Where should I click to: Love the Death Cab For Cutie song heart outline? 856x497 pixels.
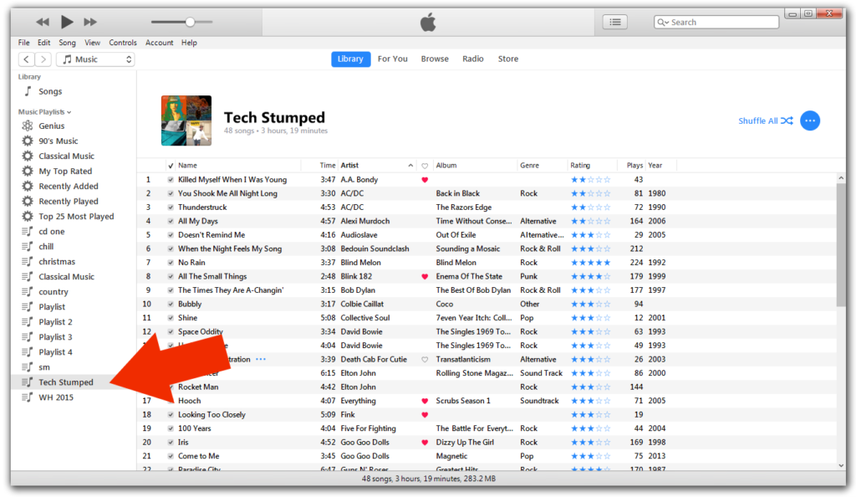[425, 360]
